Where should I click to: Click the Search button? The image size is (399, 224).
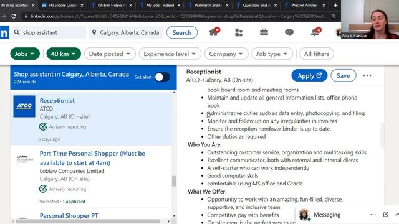(x=182, y=32)
